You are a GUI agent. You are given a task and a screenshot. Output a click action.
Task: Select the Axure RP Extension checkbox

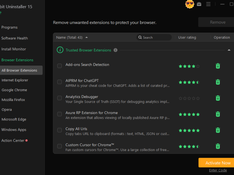point(60,114)
